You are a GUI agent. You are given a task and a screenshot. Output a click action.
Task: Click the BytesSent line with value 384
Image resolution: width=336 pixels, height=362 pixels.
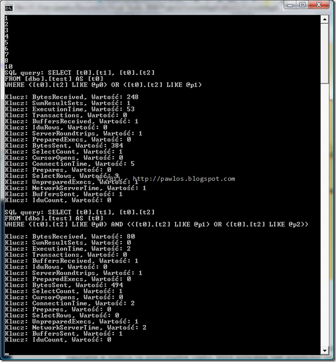click(x=64, y=145)
